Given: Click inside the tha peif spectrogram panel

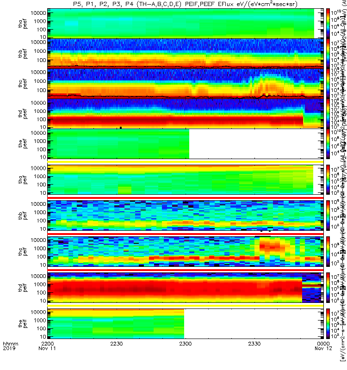Looking at the screenshot, I should (x=186, y=179).
